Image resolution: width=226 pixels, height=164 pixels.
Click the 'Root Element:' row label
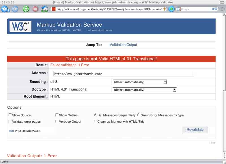click(x=36, y=96)
